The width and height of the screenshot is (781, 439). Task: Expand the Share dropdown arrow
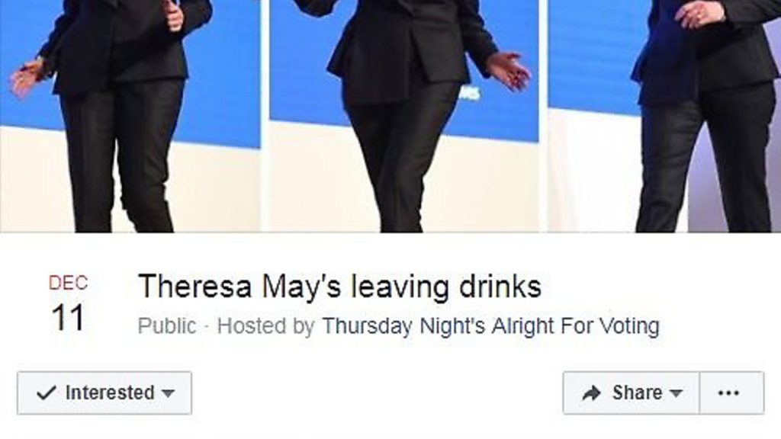point(676,393)
